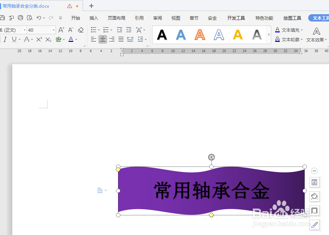Open font size dropdown showing 40
The height and width of the screenshot is (235, 329).
coord(53,30)
